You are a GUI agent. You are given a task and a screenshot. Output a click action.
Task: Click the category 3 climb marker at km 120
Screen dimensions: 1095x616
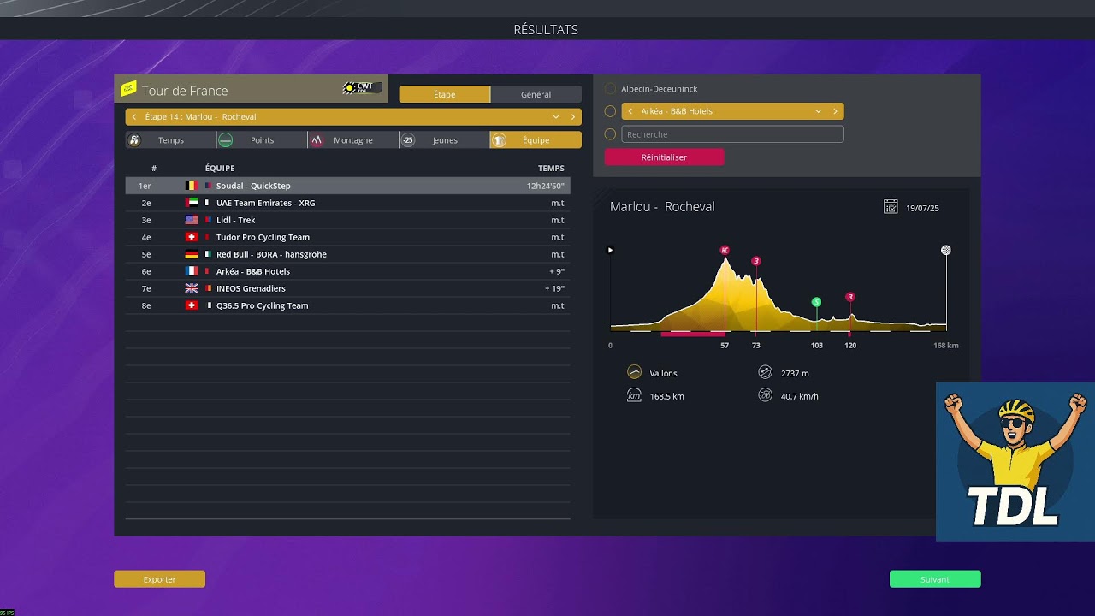click(850, 297)
